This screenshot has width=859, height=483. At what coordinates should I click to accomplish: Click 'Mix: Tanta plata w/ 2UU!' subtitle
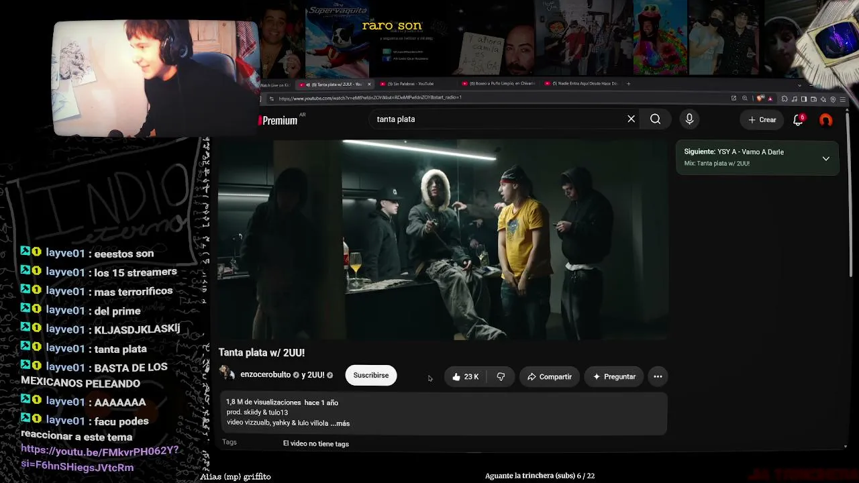(x=717, y=164)
